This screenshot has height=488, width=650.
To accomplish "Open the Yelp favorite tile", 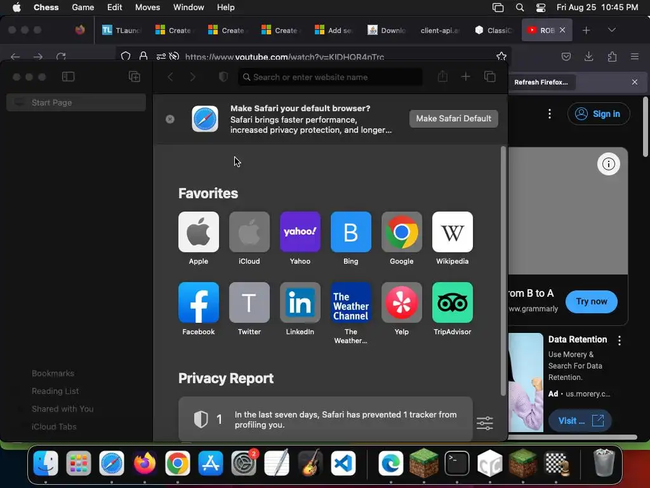I will [402, 302].
